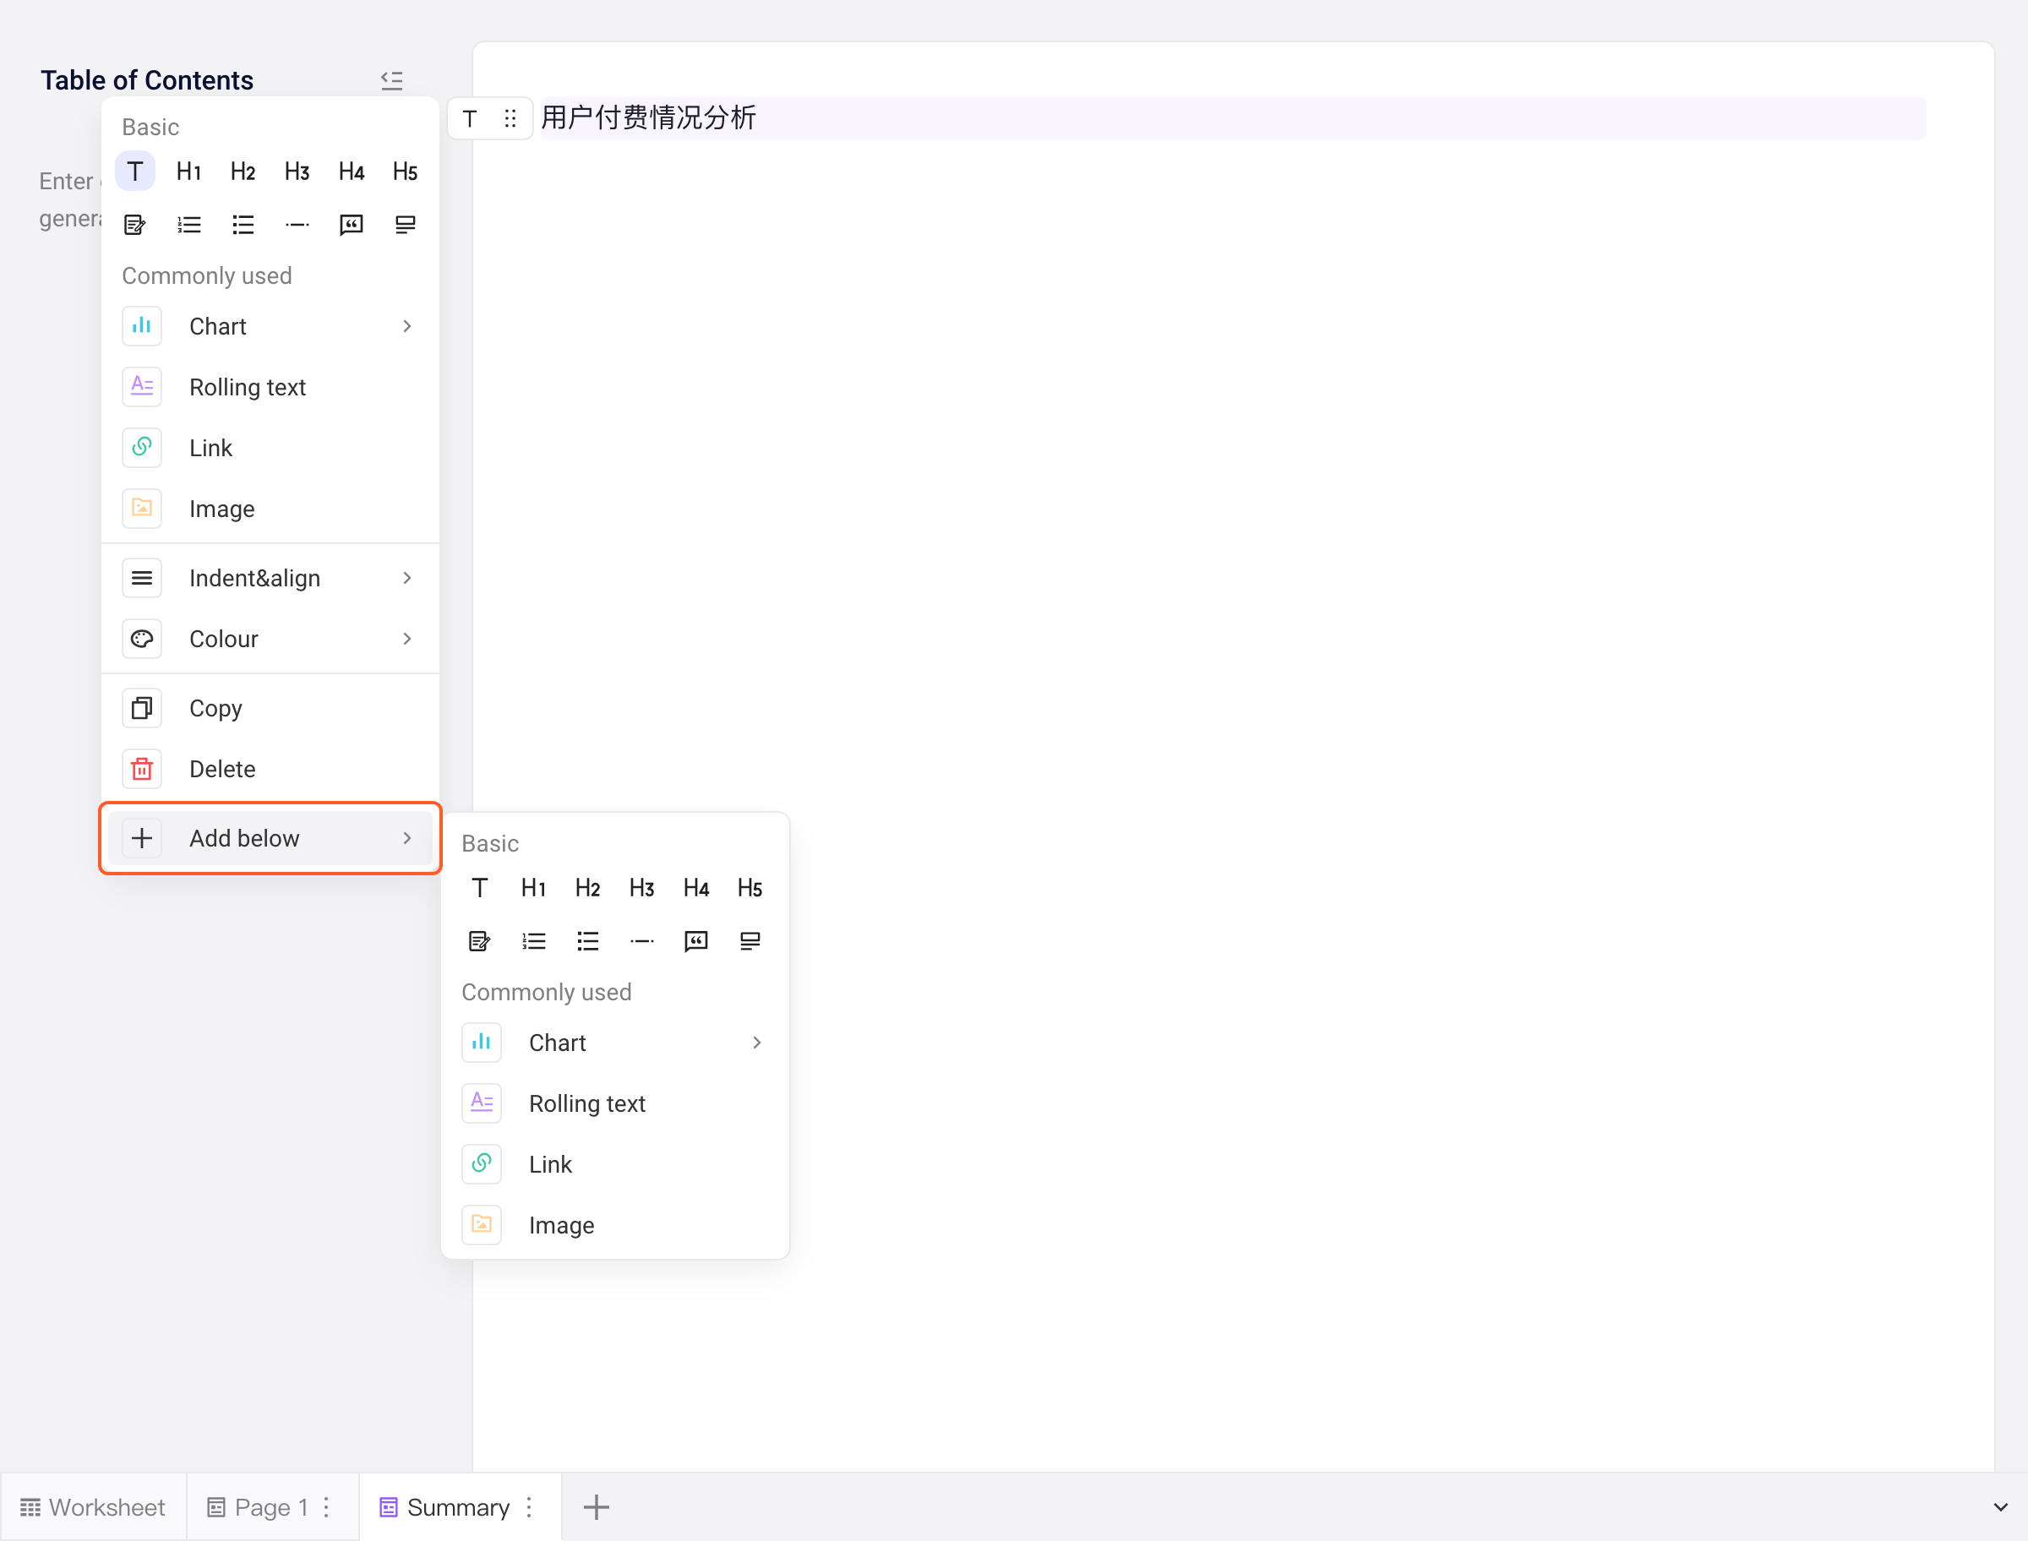Choose Link in the Add below submenu

614,1165
